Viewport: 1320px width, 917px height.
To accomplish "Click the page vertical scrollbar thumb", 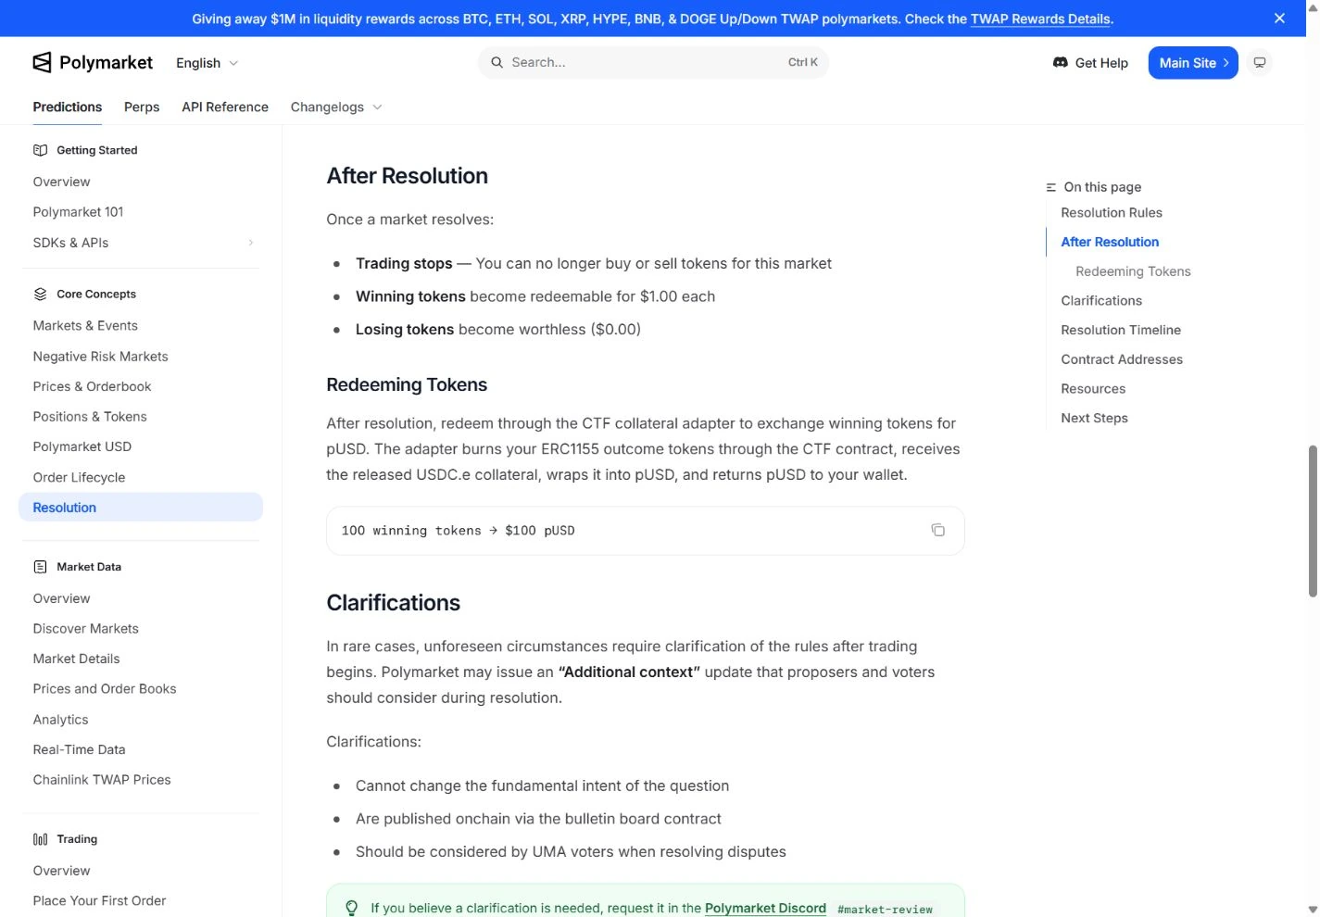I will [1313, 521].
